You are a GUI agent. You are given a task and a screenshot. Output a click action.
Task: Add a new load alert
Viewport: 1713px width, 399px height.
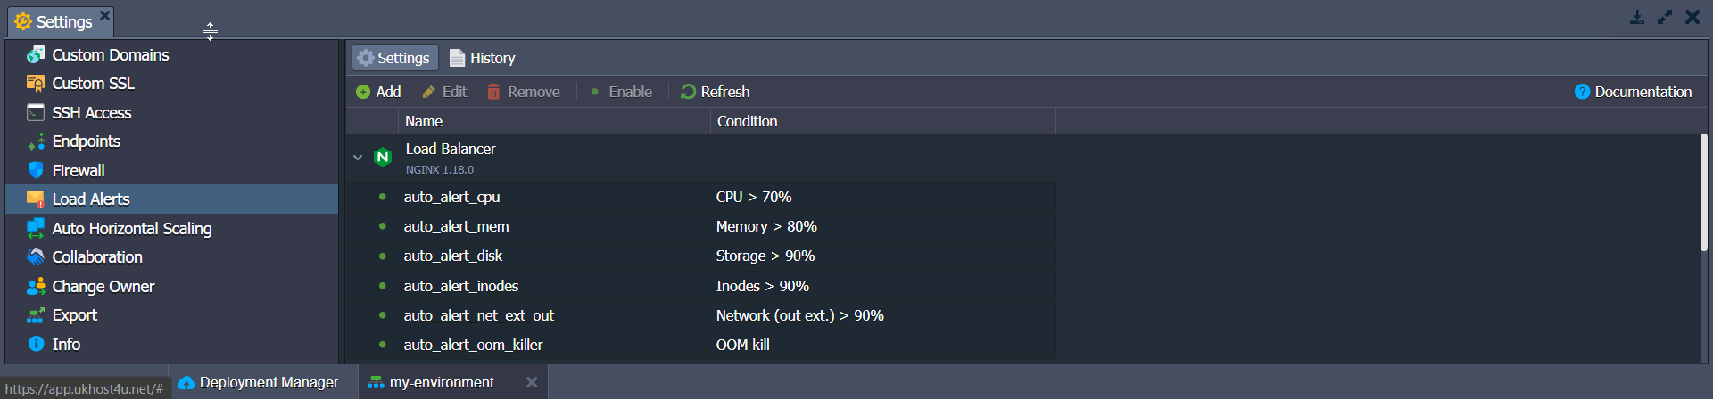378,92
